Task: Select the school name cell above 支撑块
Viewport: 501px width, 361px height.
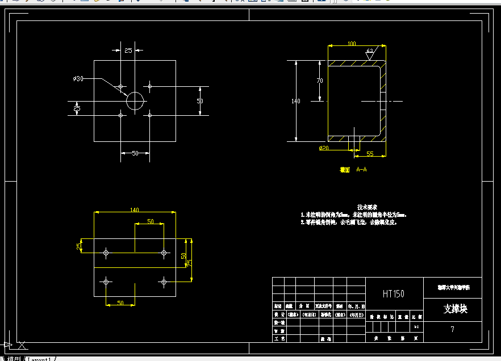Action: pos(453,288)
